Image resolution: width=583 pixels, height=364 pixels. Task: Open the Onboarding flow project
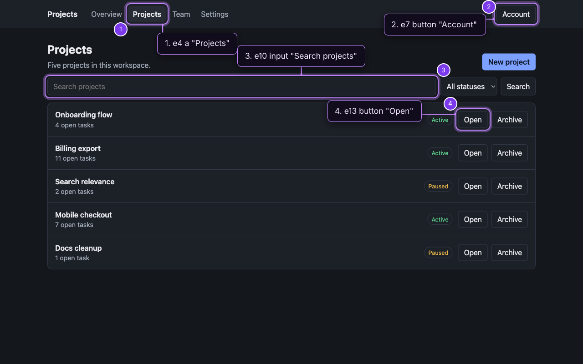tap(473, 120)
